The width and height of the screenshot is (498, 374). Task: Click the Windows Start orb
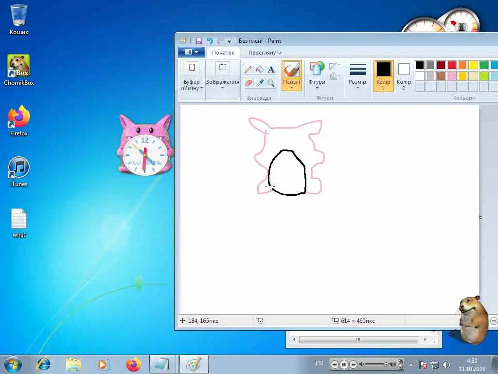coord(13,364)
